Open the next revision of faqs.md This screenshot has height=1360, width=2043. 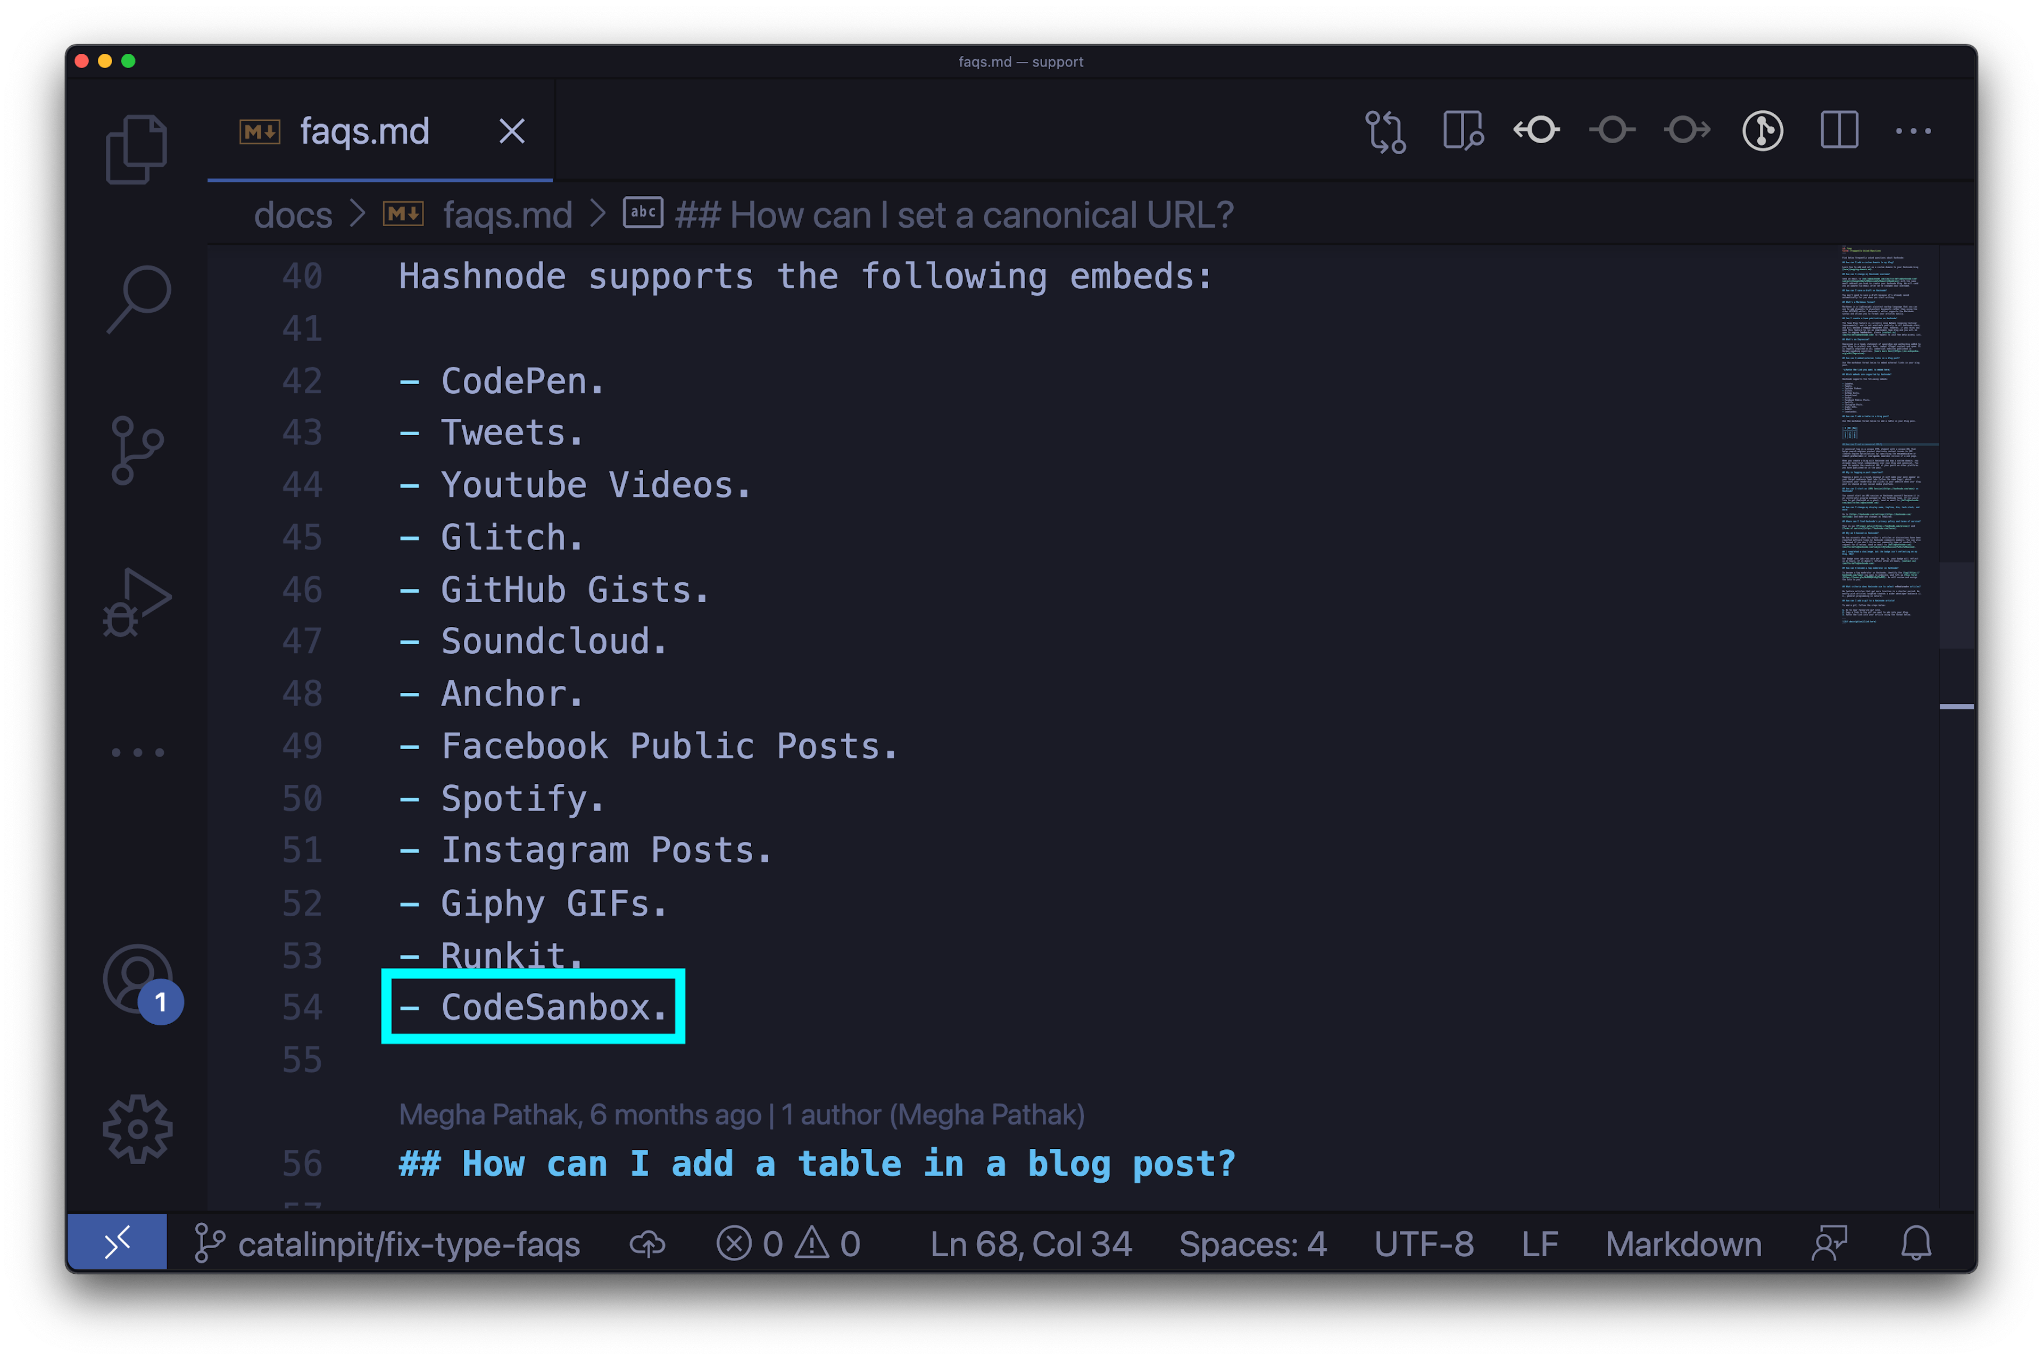(1687, 130)
